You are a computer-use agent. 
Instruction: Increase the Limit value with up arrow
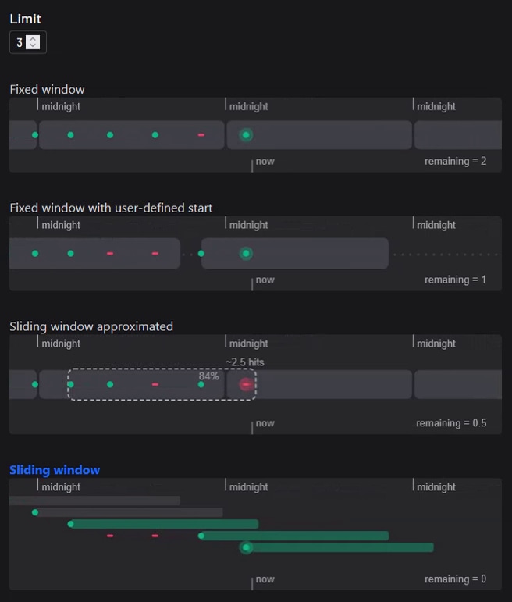[33, 39]
